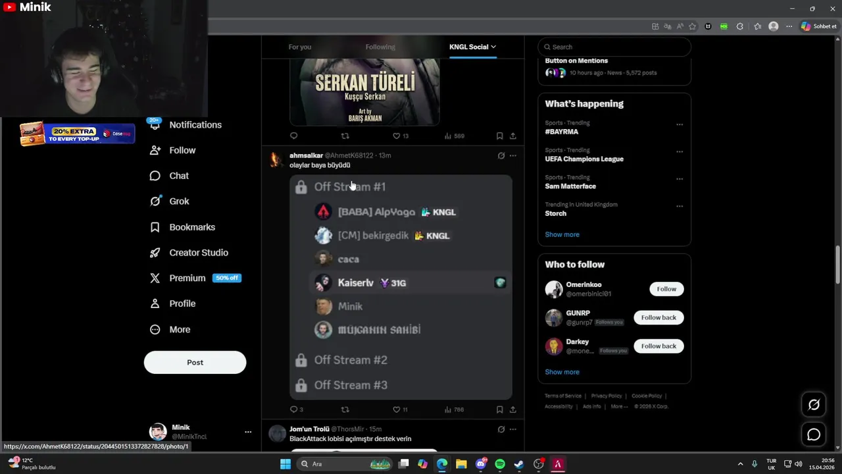Open Bookmarks from the sidebar
Screen dimensions: 842x474
(183, 227)
